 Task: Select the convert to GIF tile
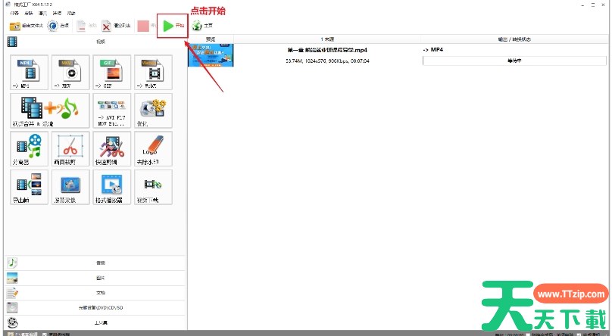click(112, 73)
